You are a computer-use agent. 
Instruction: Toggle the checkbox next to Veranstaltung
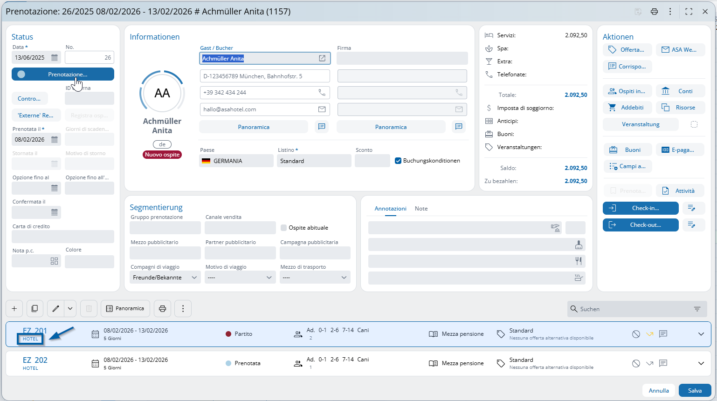point(694,124)
